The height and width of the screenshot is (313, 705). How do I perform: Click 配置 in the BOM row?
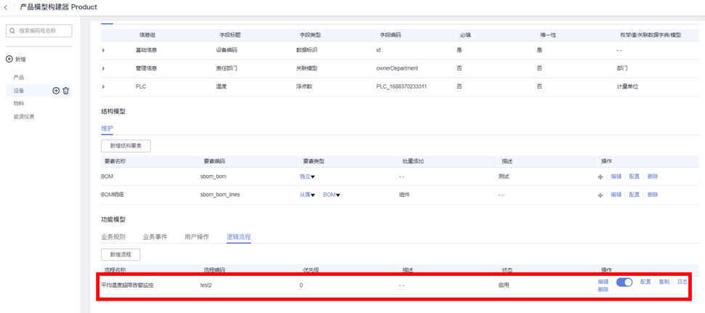click(635, 176)
